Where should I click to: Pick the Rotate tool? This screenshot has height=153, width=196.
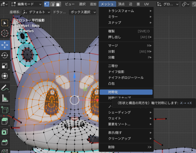click(5, 56)
